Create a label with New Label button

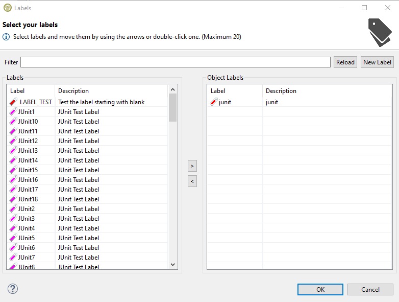click(x=377, y=62)
